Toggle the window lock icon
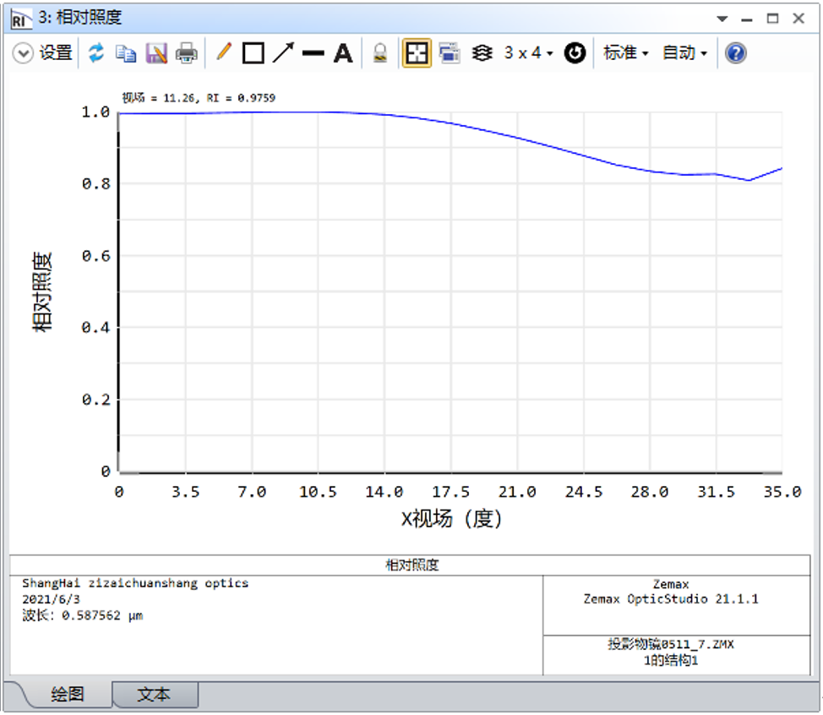This screenshot has height=715, width=823. 380,53
